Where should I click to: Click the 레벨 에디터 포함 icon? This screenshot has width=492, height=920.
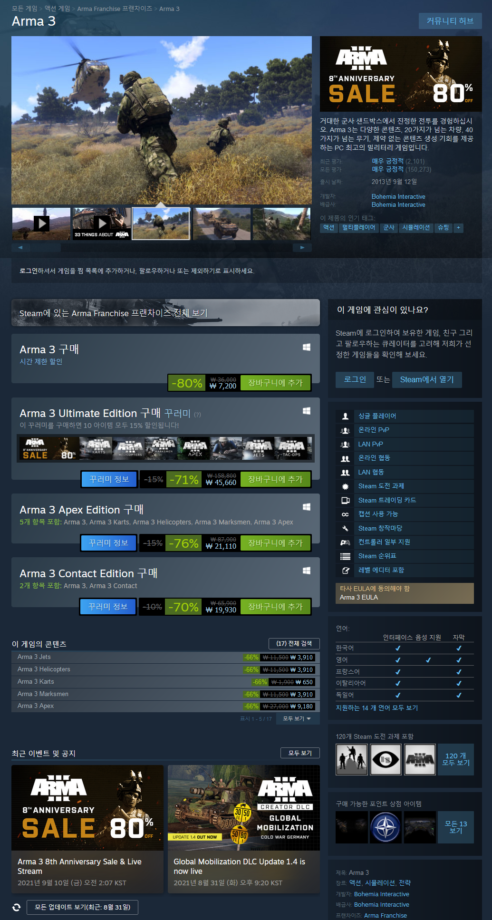[x=345, y=571]
